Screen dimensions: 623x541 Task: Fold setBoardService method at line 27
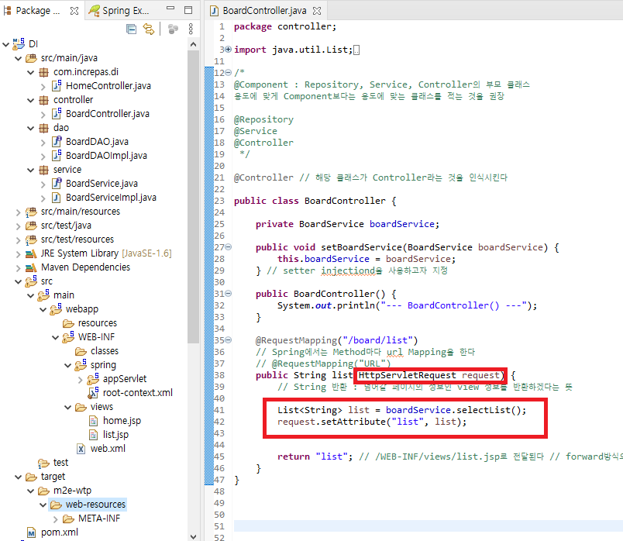[x=228, y=247]
